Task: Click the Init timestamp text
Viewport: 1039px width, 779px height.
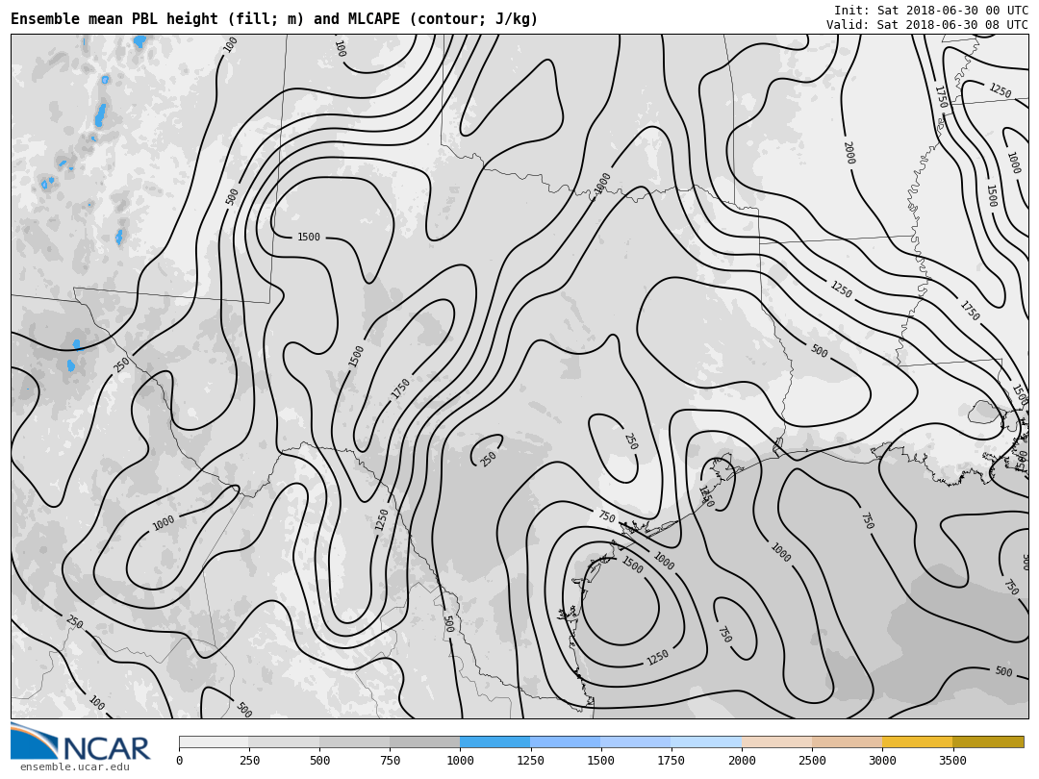Action: tap(930, 11)
